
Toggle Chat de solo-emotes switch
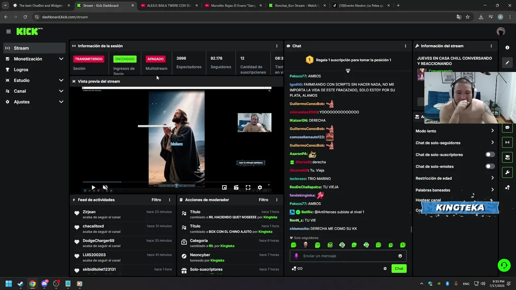click(490, 166)
